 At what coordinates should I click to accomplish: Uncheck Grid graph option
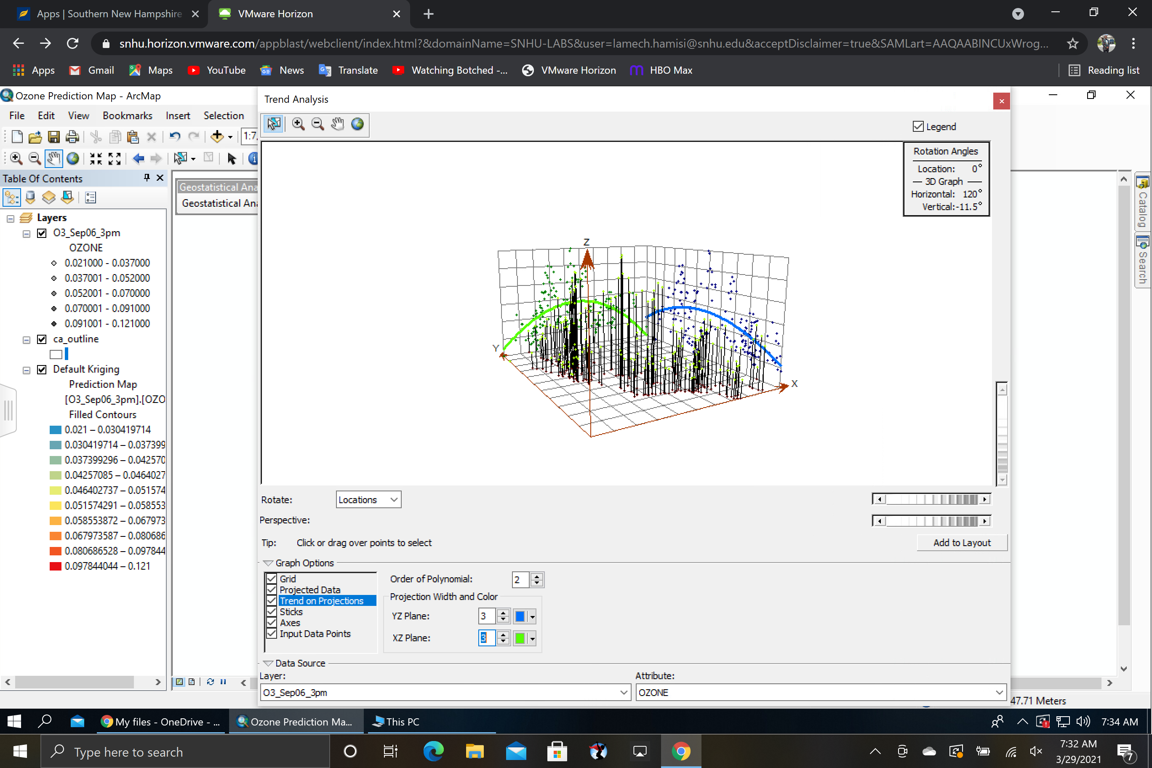(x=272, y=579)
